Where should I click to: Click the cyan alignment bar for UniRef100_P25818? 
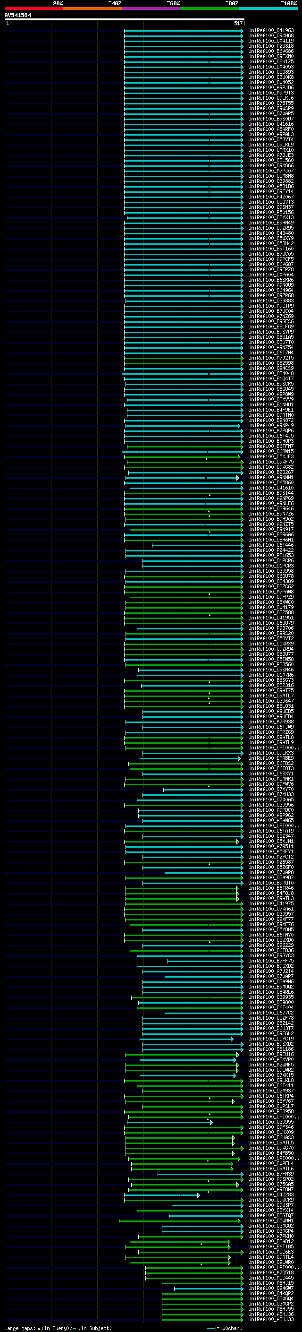tap(183, 46)
